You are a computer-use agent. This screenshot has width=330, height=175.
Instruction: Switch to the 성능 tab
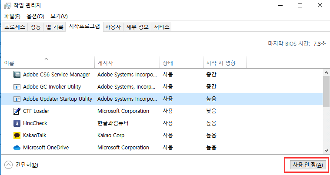pyautogui.click(x=36, y=27)
